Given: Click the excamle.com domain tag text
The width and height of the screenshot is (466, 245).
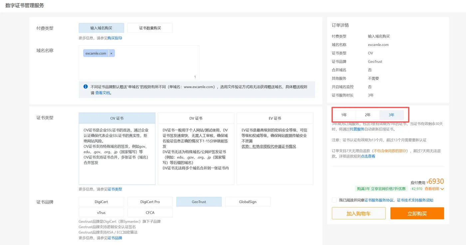Looking at the screenshot, I should [96, 53].
